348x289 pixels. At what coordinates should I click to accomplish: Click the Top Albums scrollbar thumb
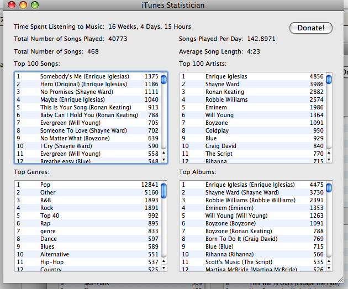tap(329, 188)
